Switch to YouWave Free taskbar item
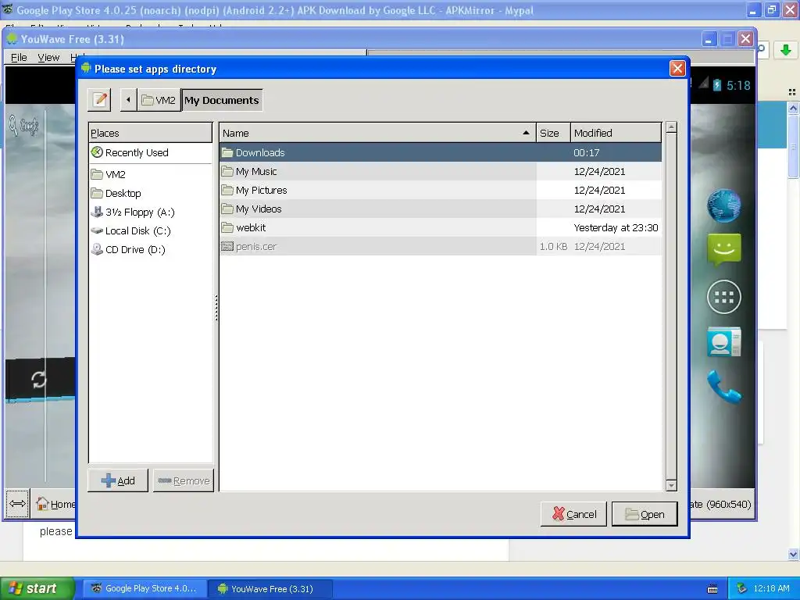 [x=270, y=589]
